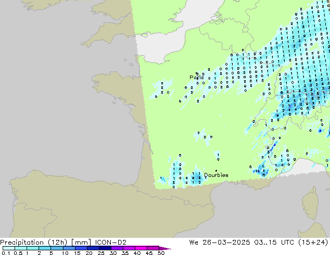Select the 30–35 mm purple legend swatch
The width and height of the screenshot is (330, 255).
click(117, 248)
